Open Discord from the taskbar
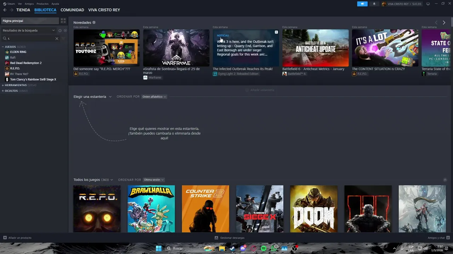 (x=242, y=248)
